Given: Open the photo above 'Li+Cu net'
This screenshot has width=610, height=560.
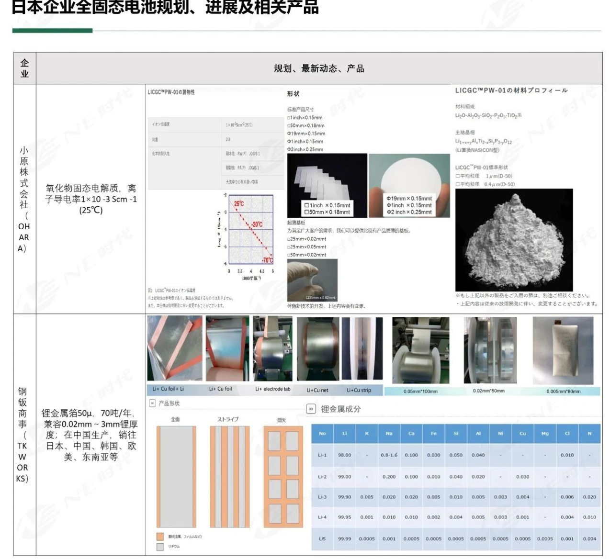Looking at the screenshot, I should coord(318,348).
